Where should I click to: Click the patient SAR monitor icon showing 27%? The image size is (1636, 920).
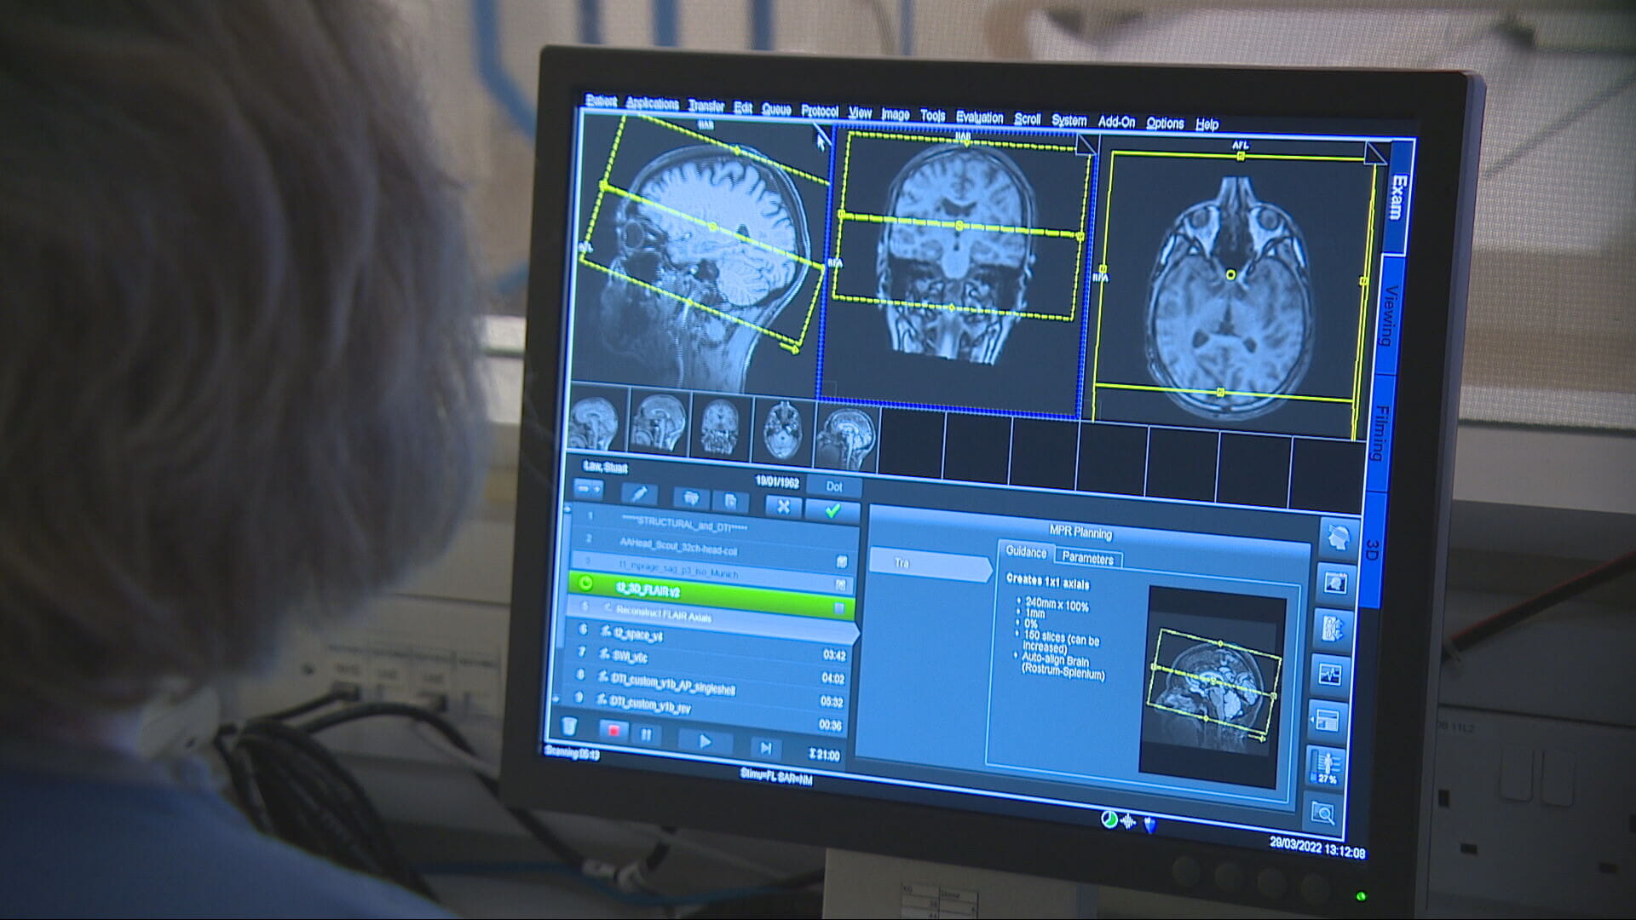pos(1328,762)
